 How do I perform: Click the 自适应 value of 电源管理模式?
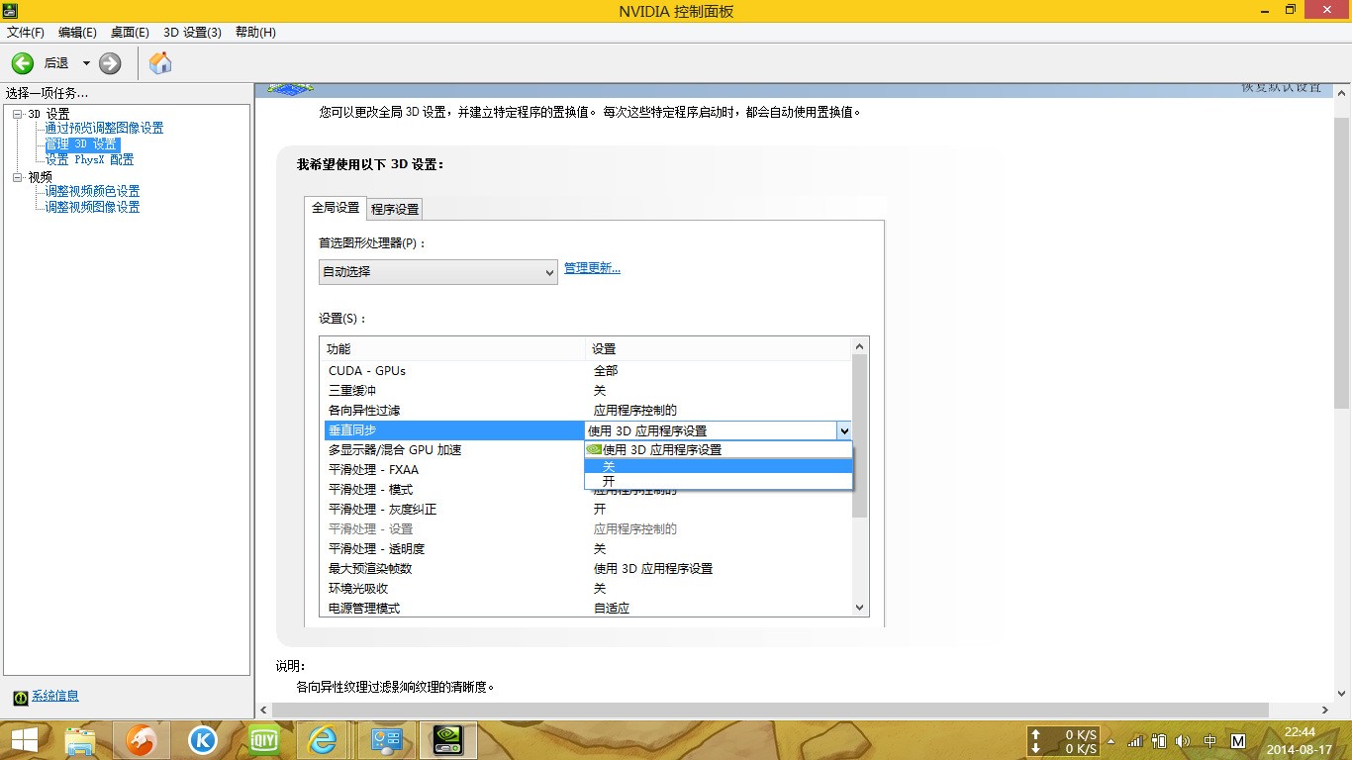612,609
